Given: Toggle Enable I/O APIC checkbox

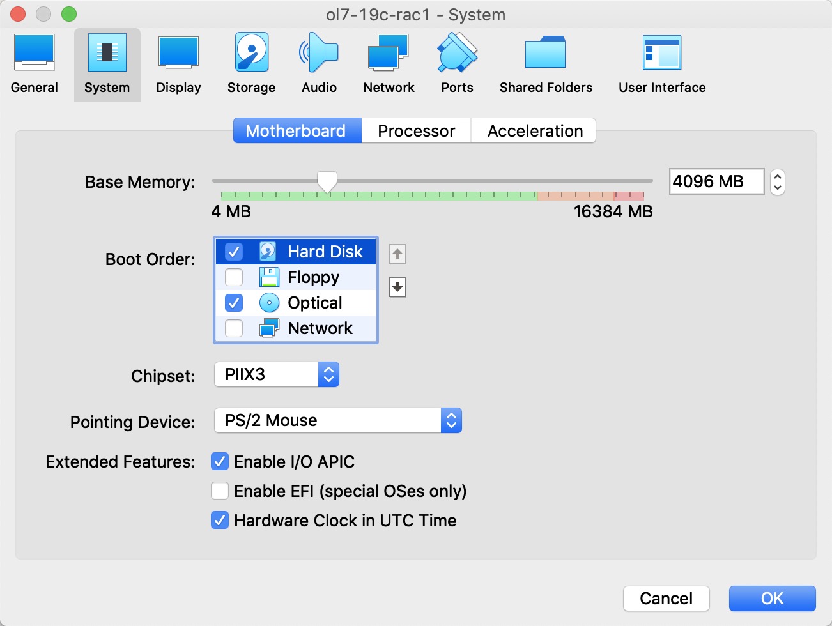Looking at the screenshot, I should [x=220, y=461].
